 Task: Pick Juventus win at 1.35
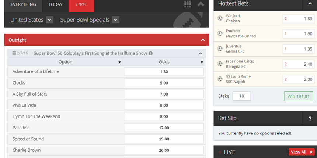point(299,49)
